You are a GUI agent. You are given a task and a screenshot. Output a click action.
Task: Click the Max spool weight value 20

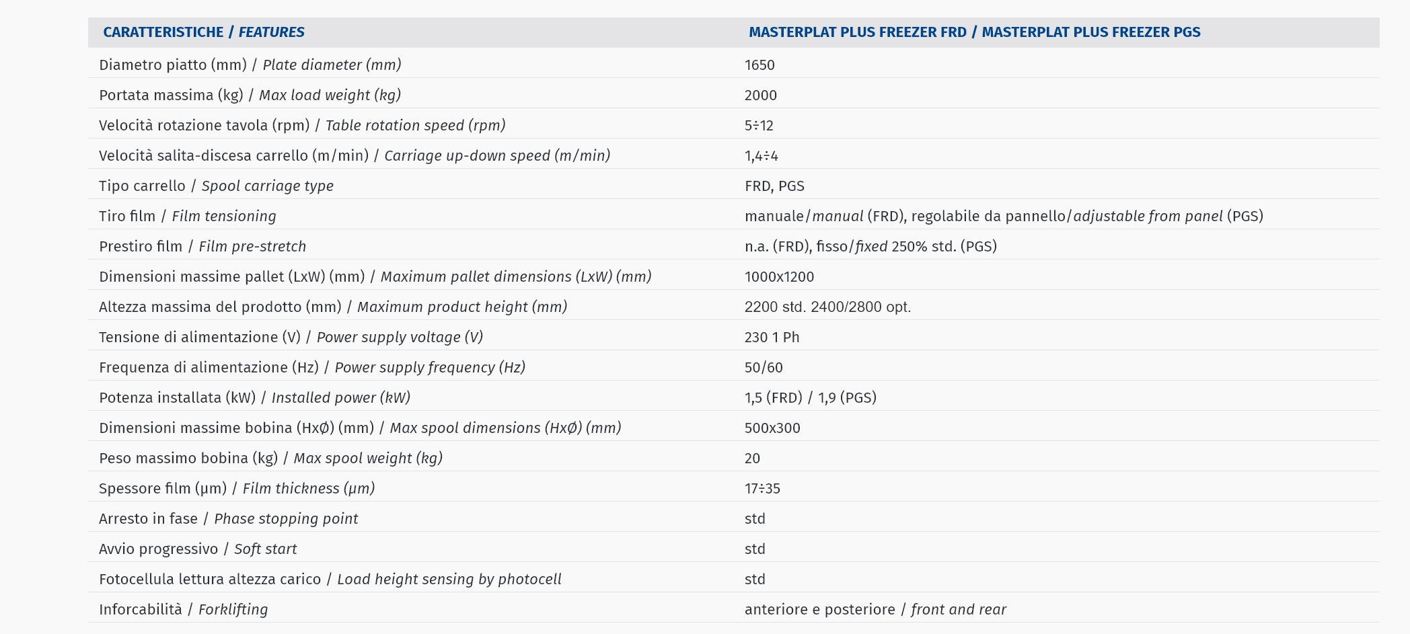tap(752, 459)
